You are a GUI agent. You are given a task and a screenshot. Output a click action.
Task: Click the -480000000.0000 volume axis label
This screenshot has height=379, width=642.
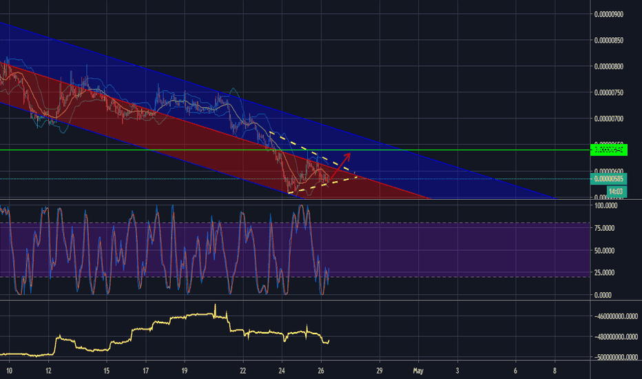tap(616, 337)
